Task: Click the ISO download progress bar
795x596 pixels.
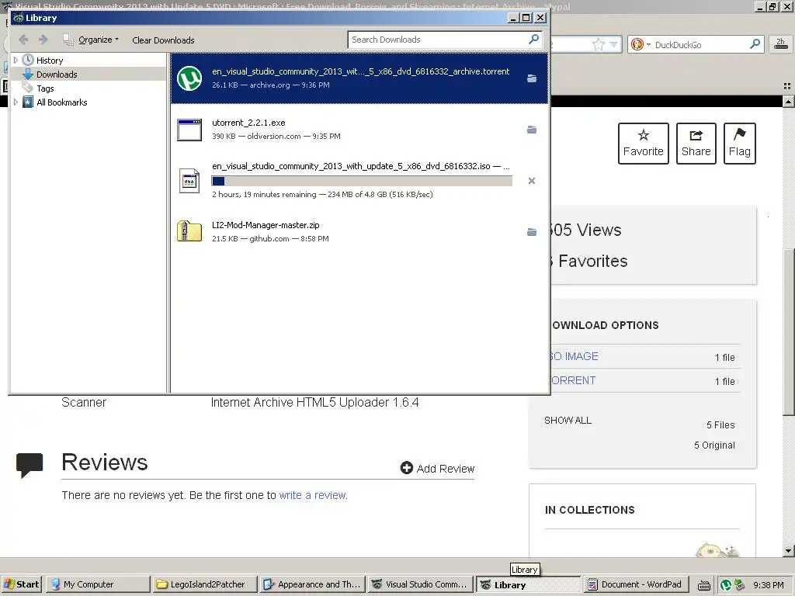Action: [x=362, y=181]
